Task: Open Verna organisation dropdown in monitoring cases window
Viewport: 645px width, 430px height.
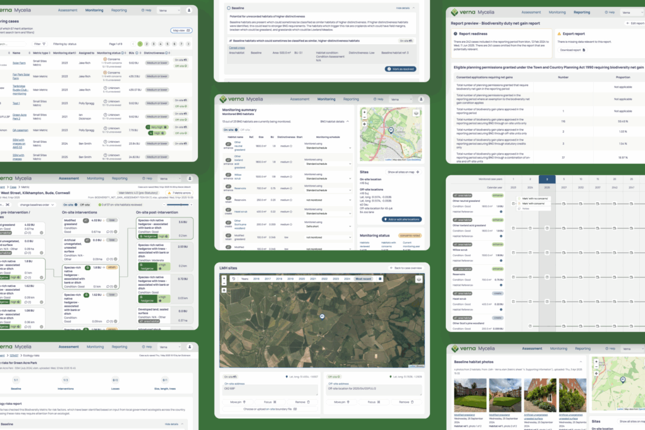Action: tap(169, 10)
